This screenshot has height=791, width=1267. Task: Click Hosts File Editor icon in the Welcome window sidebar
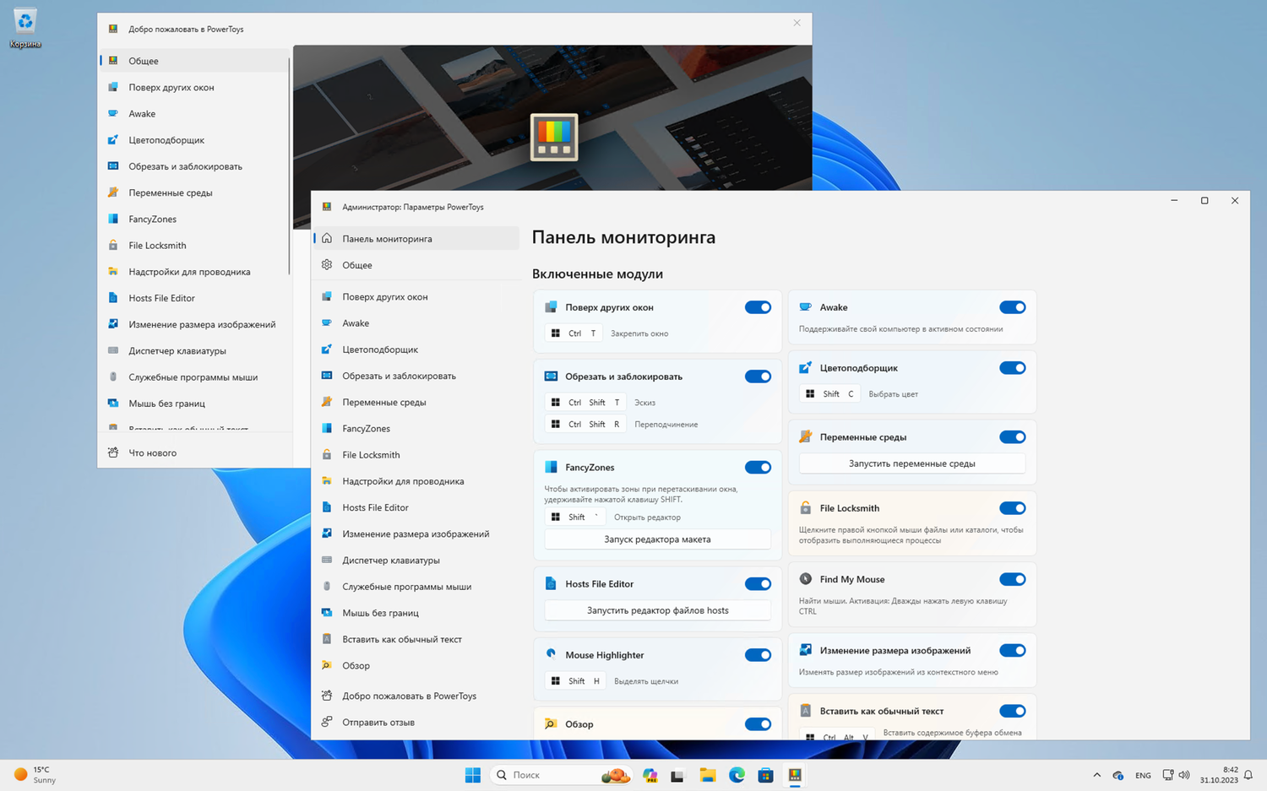(x=113, y=297)
